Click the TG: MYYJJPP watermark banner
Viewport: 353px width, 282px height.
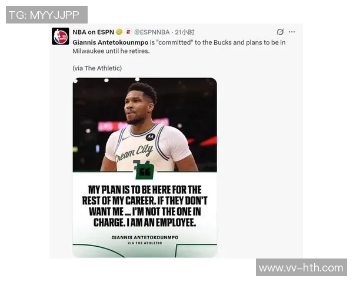pos(46,15)
